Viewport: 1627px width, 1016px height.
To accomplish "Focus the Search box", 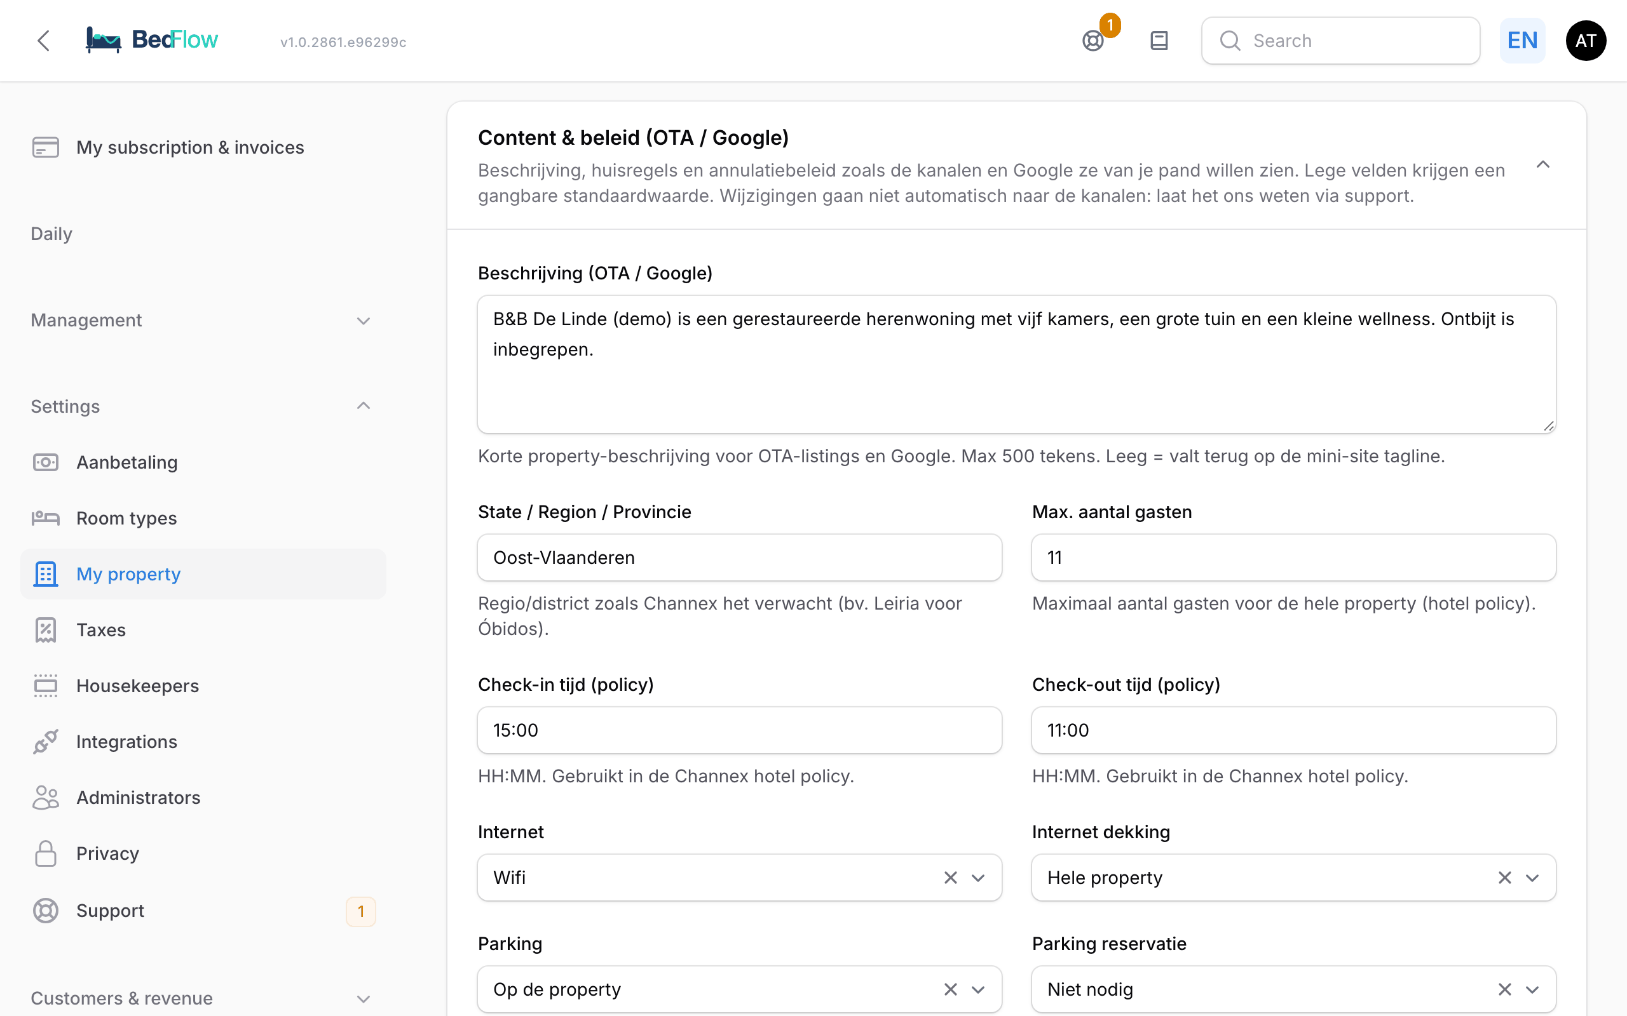I will (1340, 41).
